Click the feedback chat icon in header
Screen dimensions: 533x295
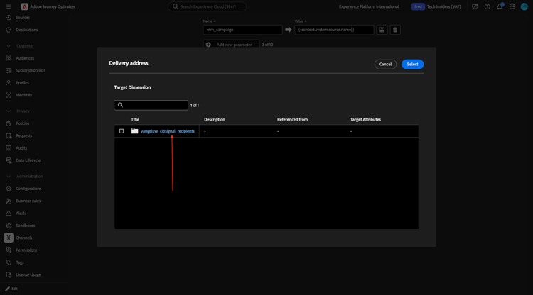point(475,6)
